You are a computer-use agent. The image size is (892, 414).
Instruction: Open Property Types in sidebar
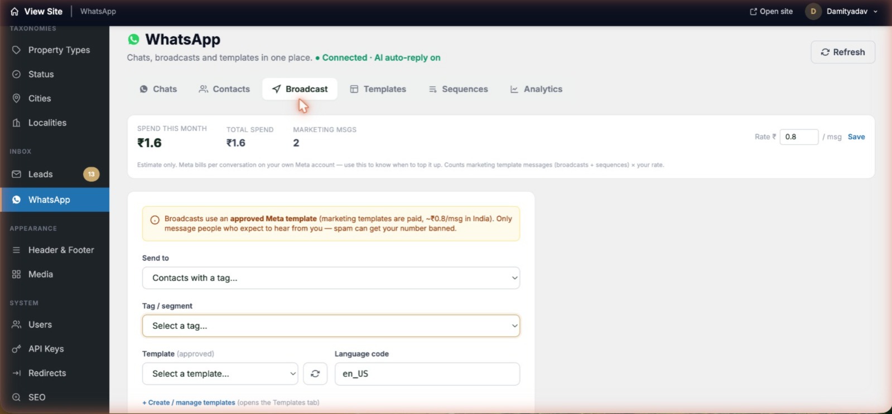pos(55,50)
